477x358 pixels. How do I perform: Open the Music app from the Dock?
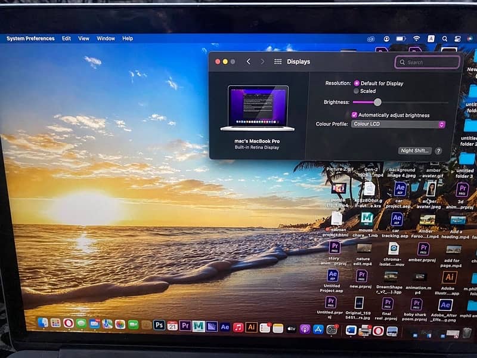[x=238, y=327]
